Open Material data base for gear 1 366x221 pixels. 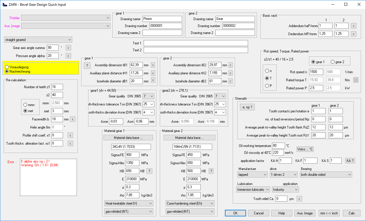[128, 137]
